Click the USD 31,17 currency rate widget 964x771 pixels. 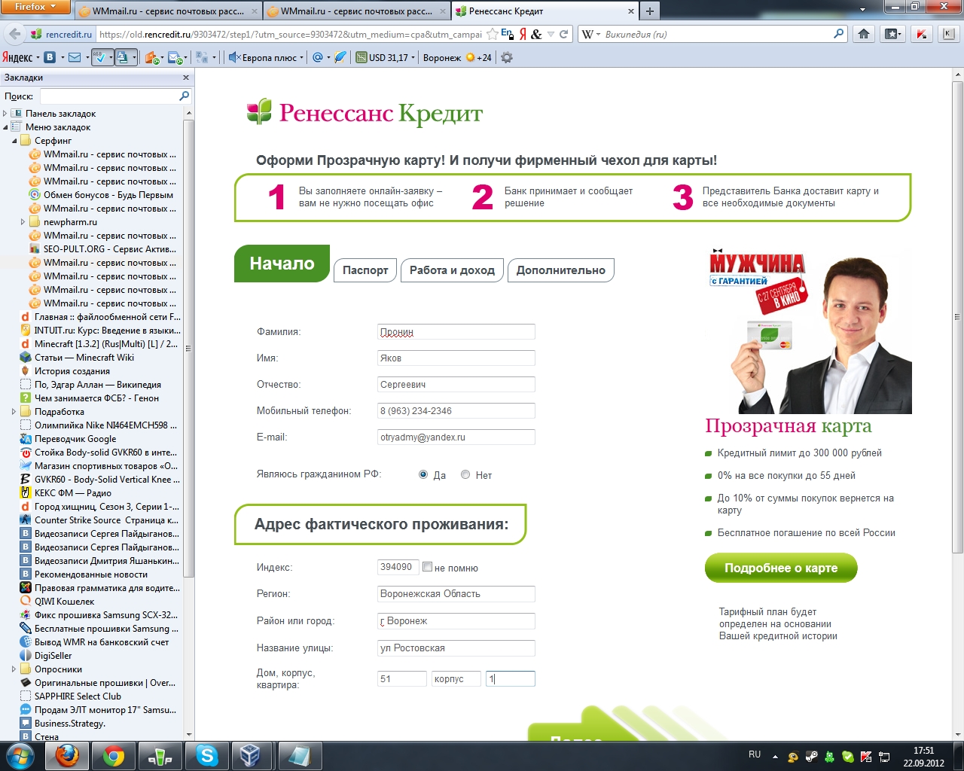384,57
